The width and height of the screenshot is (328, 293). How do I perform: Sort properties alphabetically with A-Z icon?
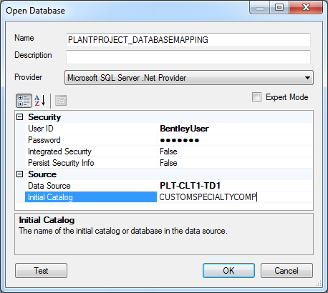pyautogui.click(x=40, y=101)
